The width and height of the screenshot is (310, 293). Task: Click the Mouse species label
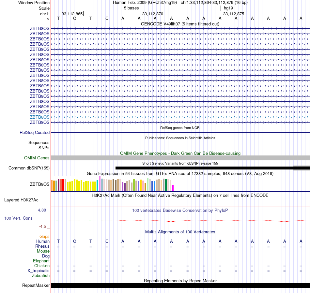pos(43,251)
